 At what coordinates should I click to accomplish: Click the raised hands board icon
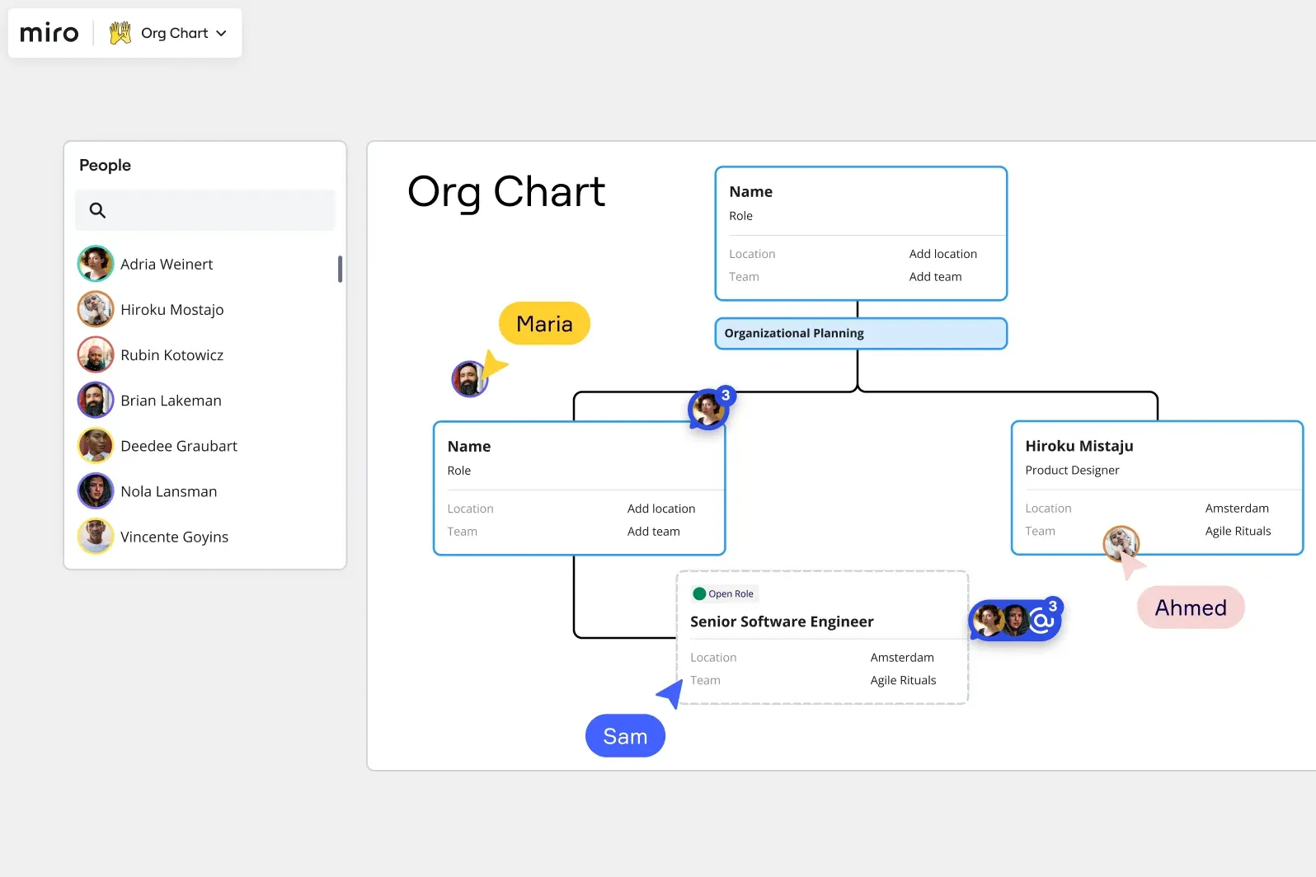click(x=120, y=33)
